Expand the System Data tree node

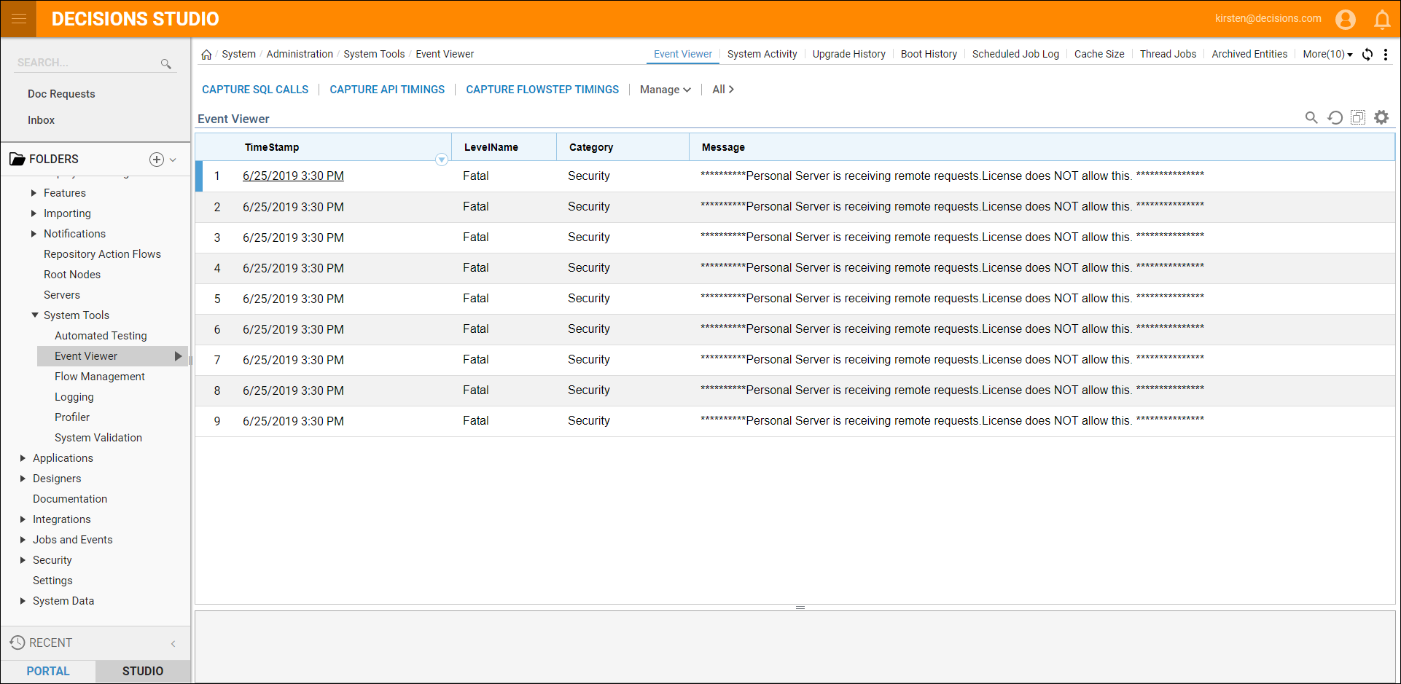(x=23, y=601)
